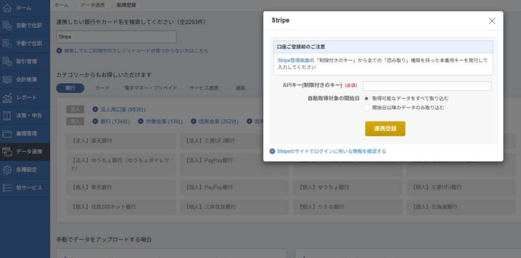Click the 会計帳簿 book icon
This screenshot has height=258, width=521.
[x=7, y=80]
